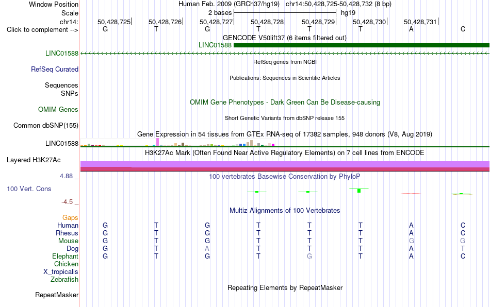Click the Common dbSNP(155) track label
This screenshot has width=490, height=307.
[x=46, y=125]
